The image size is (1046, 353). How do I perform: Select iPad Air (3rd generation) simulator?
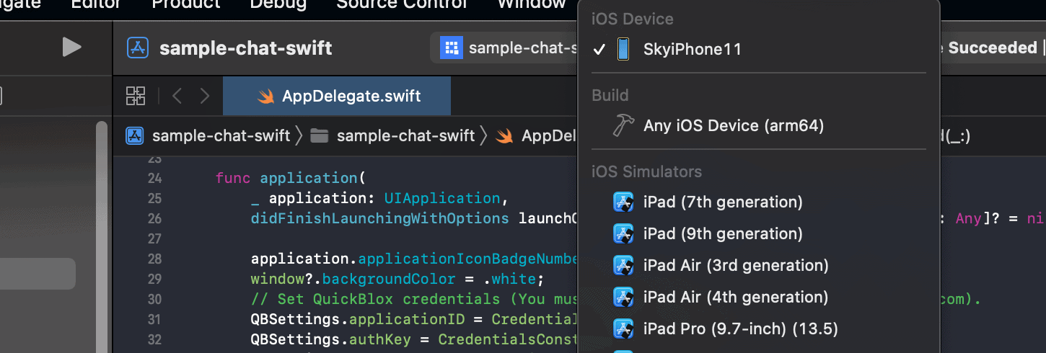[758, 266]
